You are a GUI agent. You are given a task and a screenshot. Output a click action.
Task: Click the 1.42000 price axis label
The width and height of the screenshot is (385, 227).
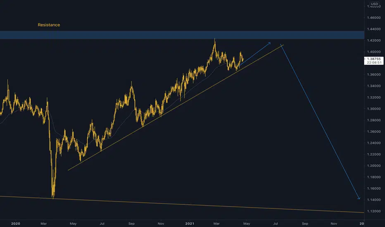pos(374,40)
